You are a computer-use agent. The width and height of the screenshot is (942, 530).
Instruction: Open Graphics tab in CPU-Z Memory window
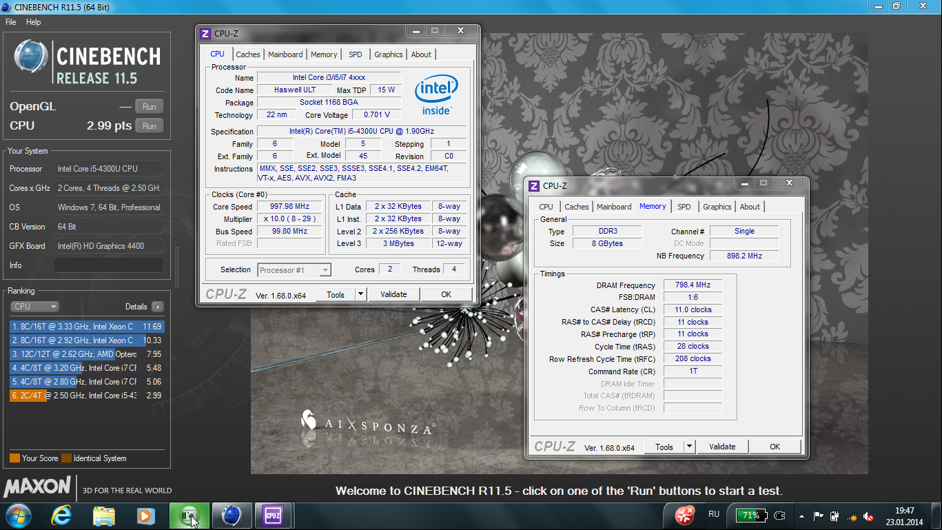(717, 207)
